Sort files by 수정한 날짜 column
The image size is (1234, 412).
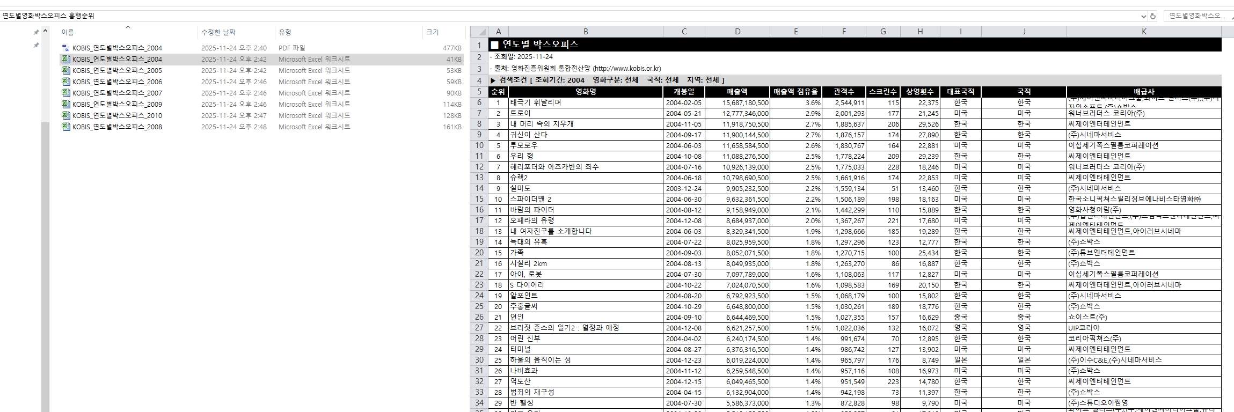tap(218, 33)
